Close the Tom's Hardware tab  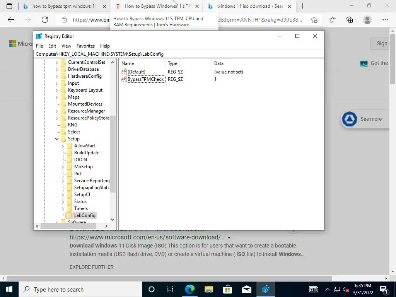click(x=197, y=6)
